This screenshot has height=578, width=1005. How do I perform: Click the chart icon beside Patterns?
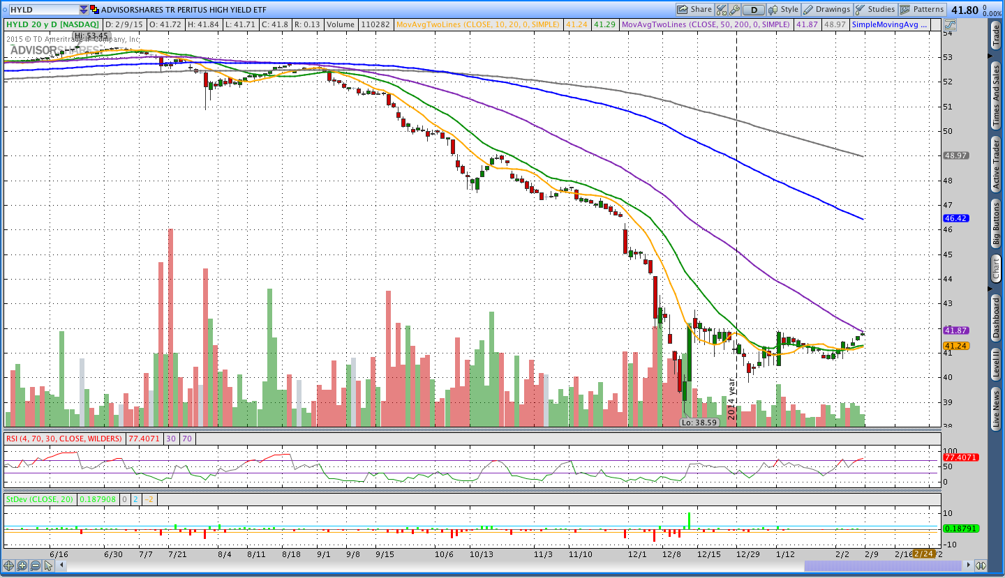click(x=905, y=10)
